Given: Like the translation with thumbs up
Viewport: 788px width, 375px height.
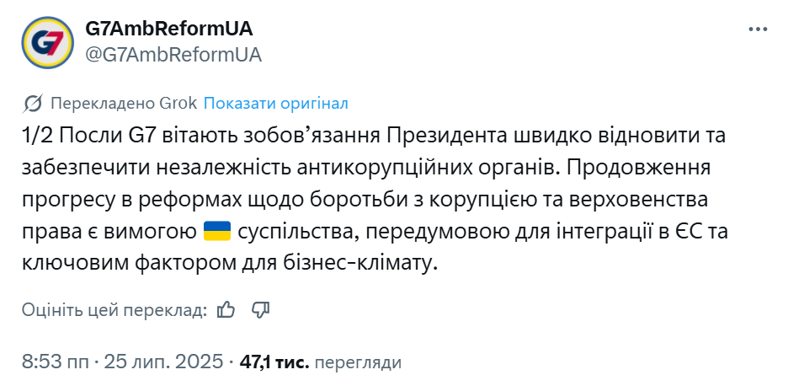Looking at the screenshot, I should (226, 309).
